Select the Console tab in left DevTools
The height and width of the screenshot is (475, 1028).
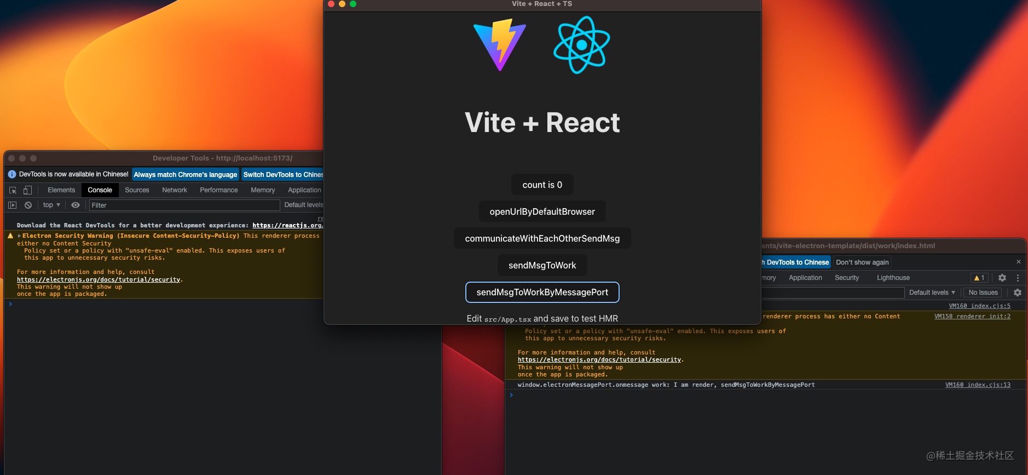[x=100, y=190]
